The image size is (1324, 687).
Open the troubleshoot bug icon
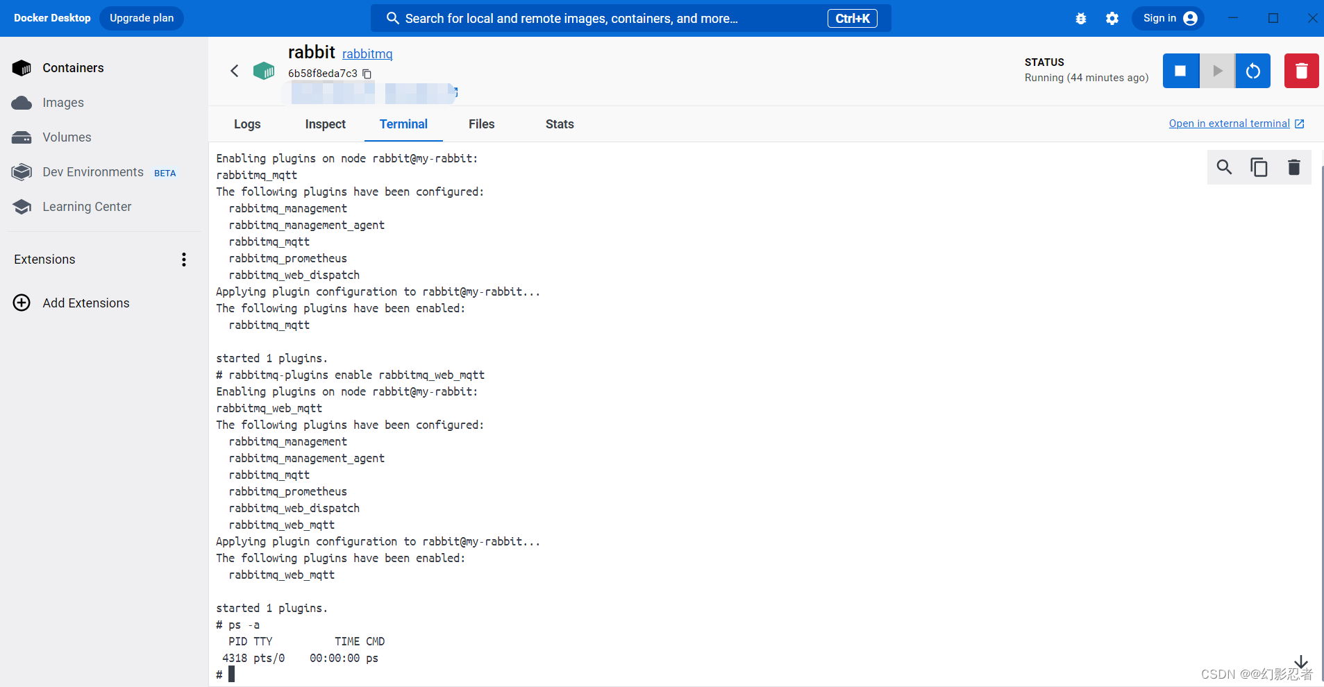point(1081,19)
